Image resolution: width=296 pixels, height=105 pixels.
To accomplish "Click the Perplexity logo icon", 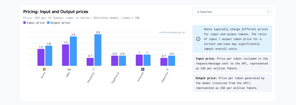I will coord(93,69).
